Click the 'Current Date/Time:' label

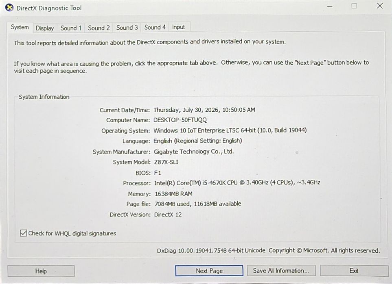125,110
